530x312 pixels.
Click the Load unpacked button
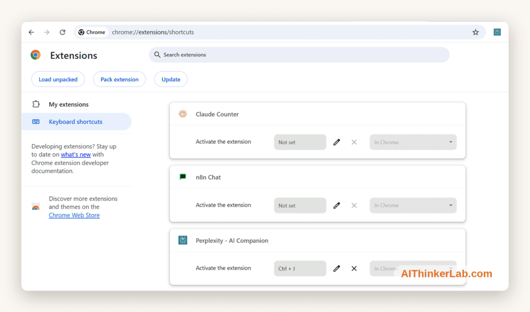(58, 79)
